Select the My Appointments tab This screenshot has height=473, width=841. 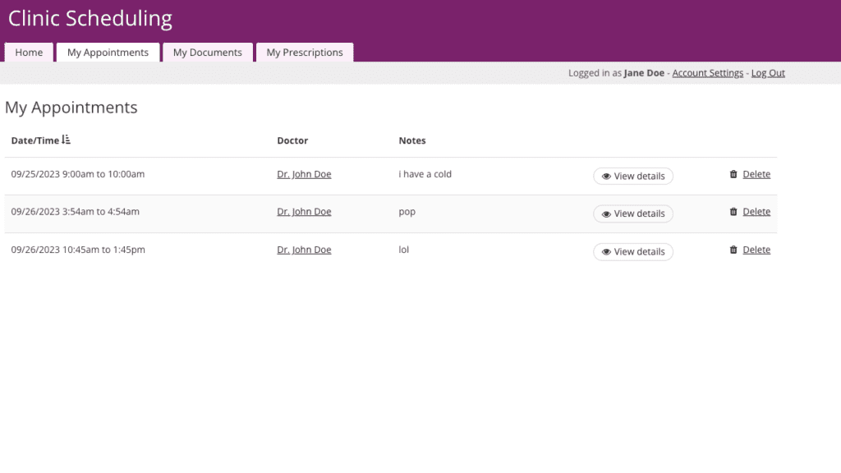click(108, 53)
